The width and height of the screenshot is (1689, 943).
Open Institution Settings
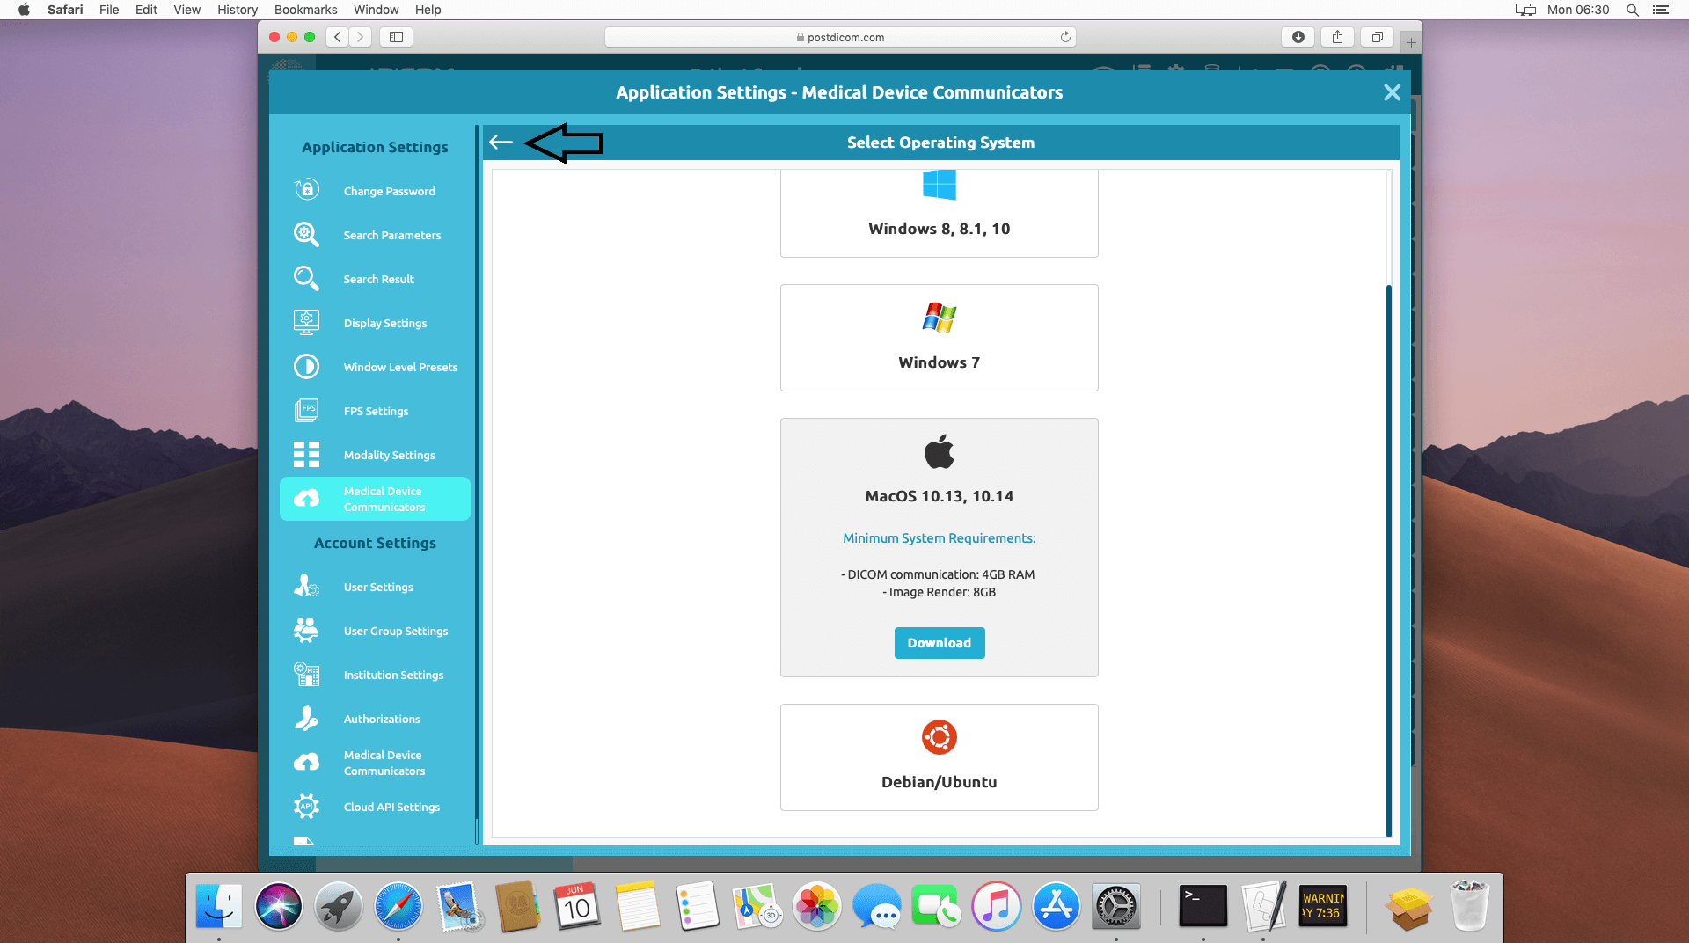click(375, 675)
